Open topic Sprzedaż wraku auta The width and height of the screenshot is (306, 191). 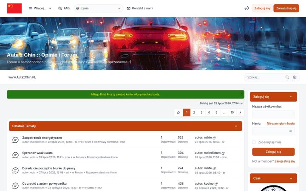pos(37,153)
